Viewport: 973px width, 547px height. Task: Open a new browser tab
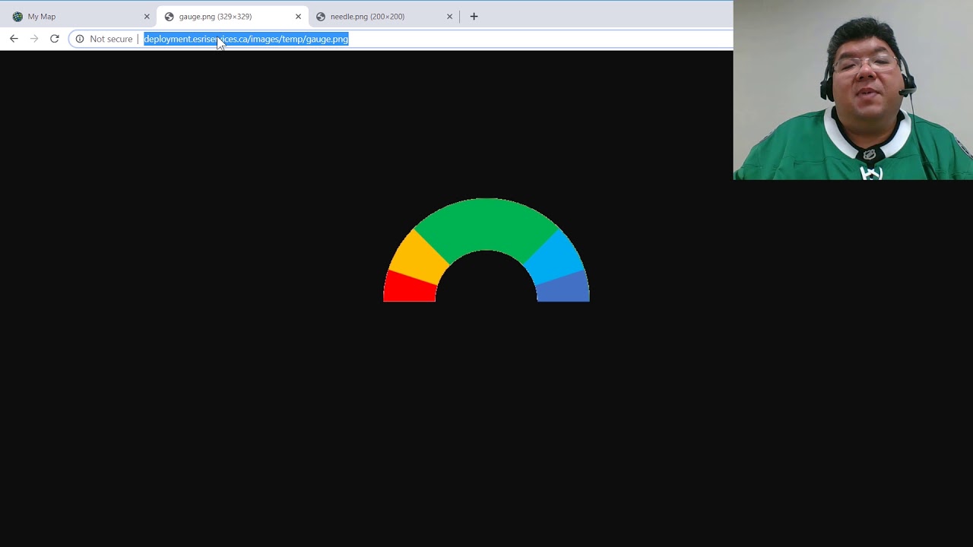(x=474, y=16)
